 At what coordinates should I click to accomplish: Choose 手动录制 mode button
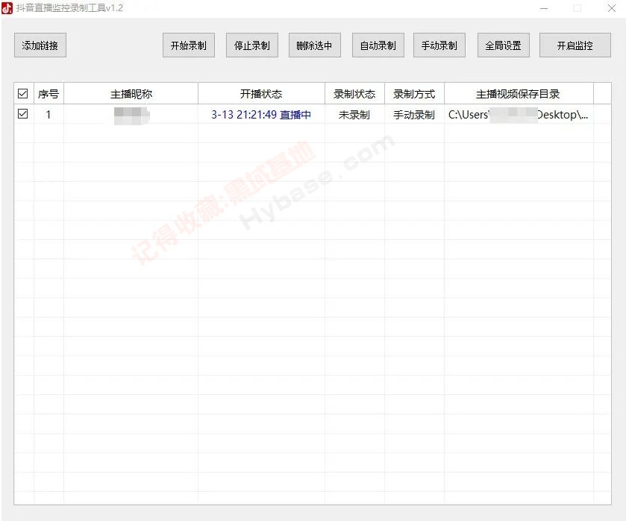point(439,45)
